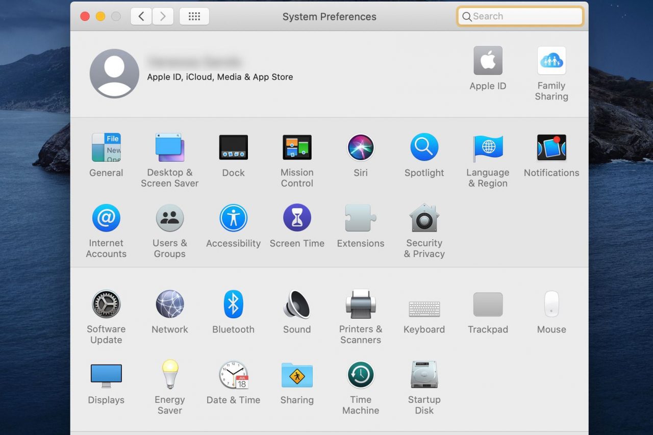Open Internet Accounts preferences
Screen dimensions: 653x435
(106, 218)
